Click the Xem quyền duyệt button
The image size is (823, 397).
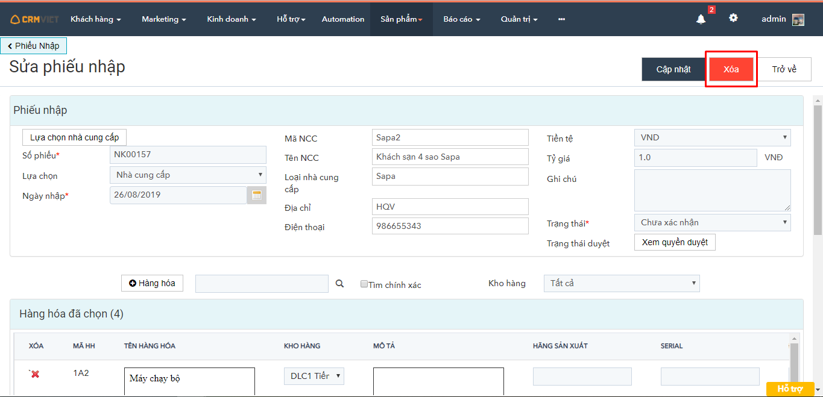click(x=675, y=242)
